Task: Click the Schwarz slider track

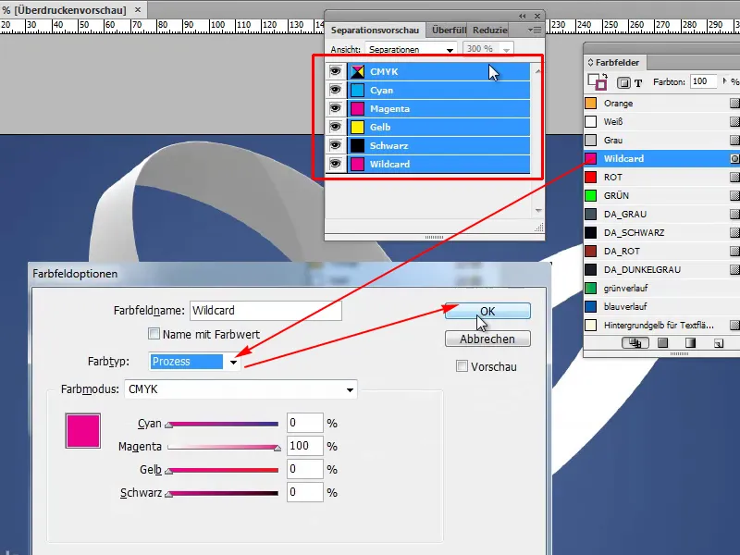Action: (x=223, y=493)
